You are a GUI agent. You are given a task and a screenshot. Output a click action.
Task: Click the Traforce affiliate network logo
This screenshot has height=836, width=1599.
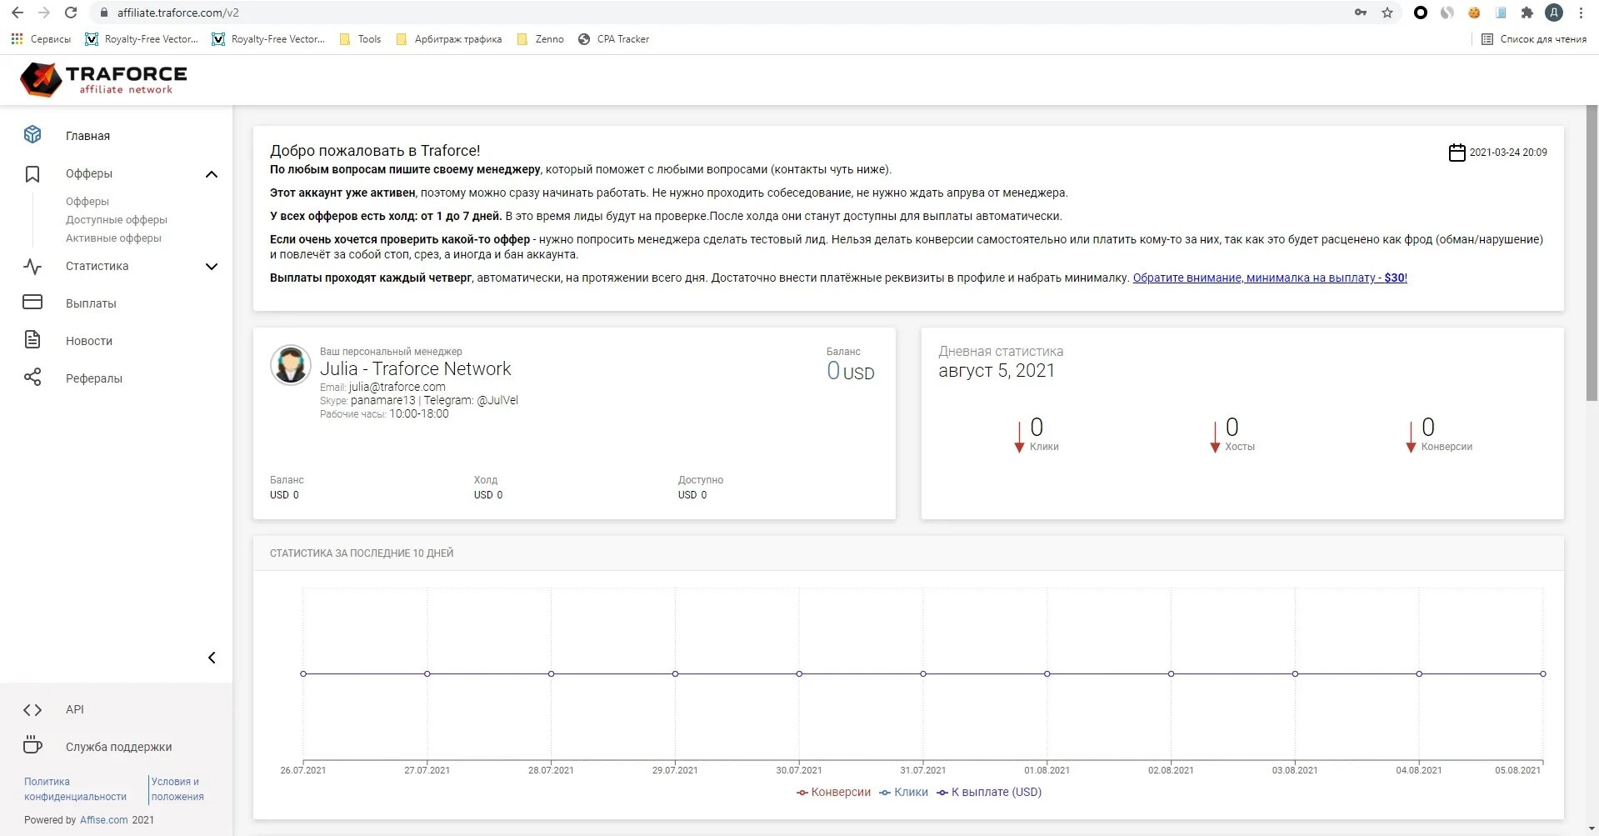(x=103, y=79)
